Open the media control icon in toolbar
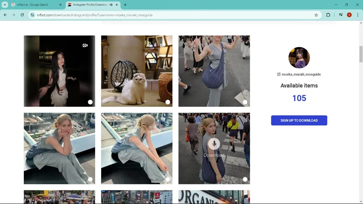Image resolution: width=363 pixels, height=204 pixels. tap(340, 15)
